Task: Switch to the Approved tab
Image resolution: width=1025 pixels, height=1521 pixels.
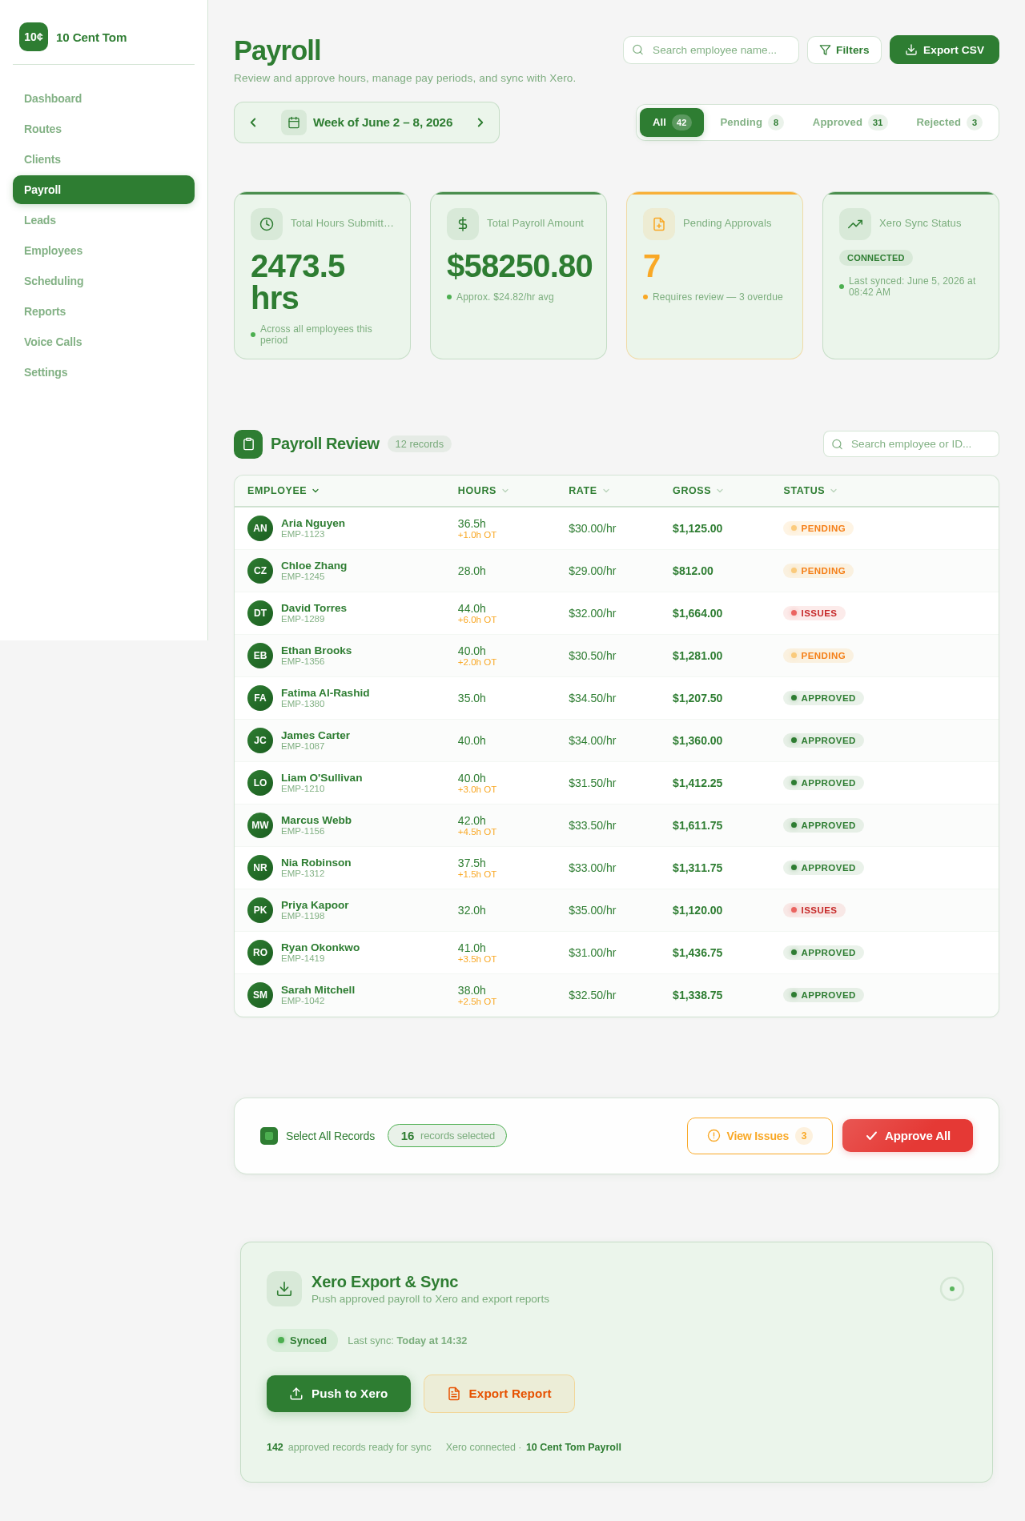Action: (x=850, y=122)
